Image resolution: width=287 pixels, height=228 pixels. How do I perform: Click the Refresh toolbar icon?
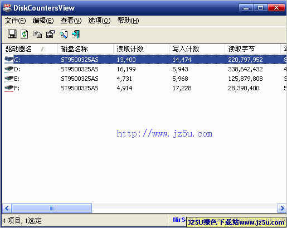point(25,34)
